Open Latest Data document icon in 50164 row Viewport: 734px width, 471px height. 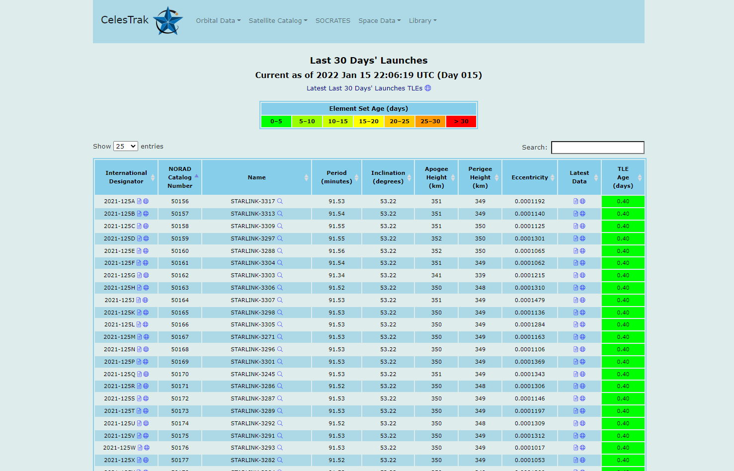coord(575,300)
